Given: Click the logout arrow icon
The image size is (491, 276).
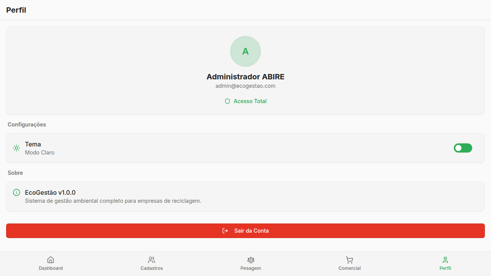Looking at the screenshot, I should point(225,231).
